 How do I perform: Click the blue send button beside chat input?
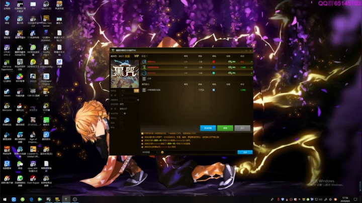click(245, 152)
